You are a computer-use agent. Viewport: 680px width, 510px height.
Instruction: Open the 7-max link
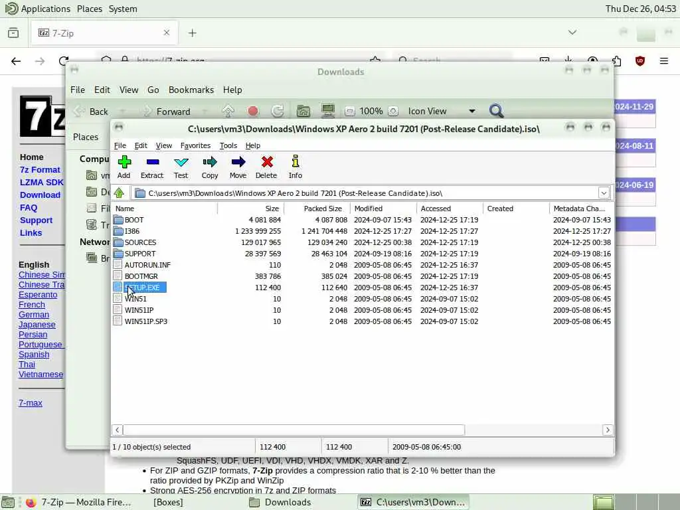click(x=31, y=403)
